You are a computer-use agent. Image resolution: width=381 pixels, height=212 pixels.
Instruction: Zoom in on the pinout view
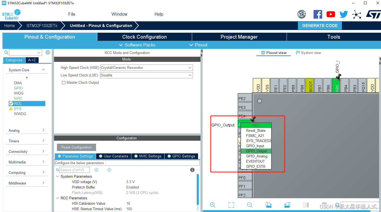pyautogui.click(x=213, y=205)
